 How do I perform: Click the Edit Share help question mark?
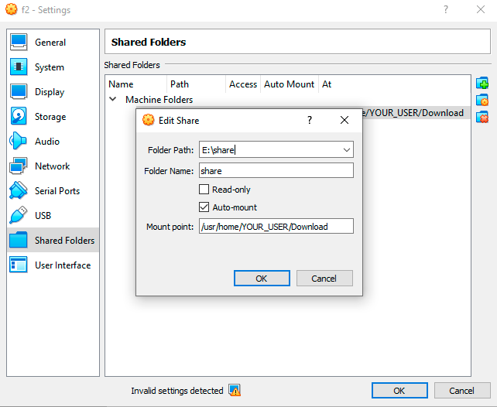310,121
